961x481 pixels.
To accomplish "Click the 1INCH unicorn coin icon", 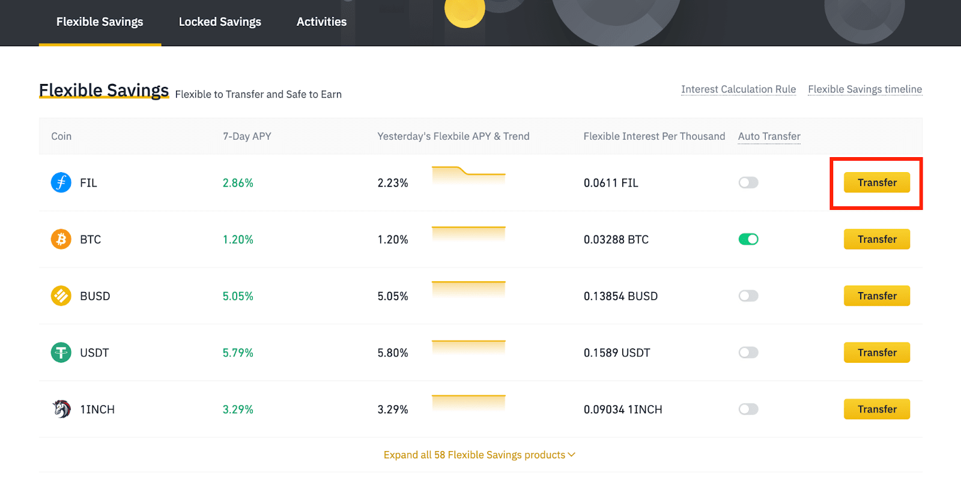I will point(61,409).
